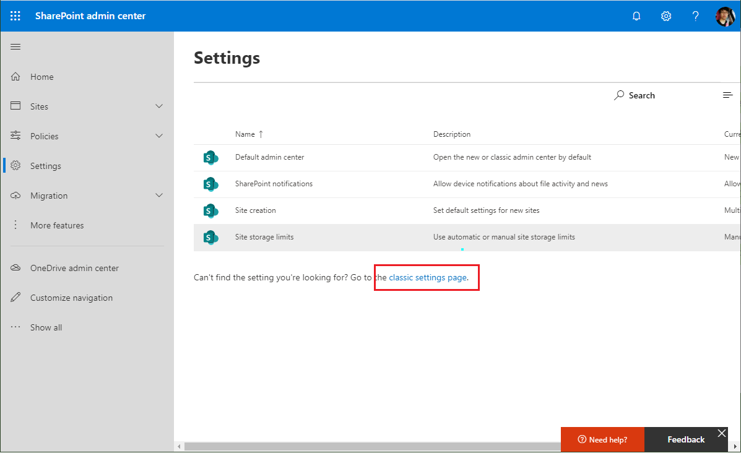Image resolution: width=741 pixels, height=453 pixels.
Task: Click the Home house icon
Action: pos(15,77)
